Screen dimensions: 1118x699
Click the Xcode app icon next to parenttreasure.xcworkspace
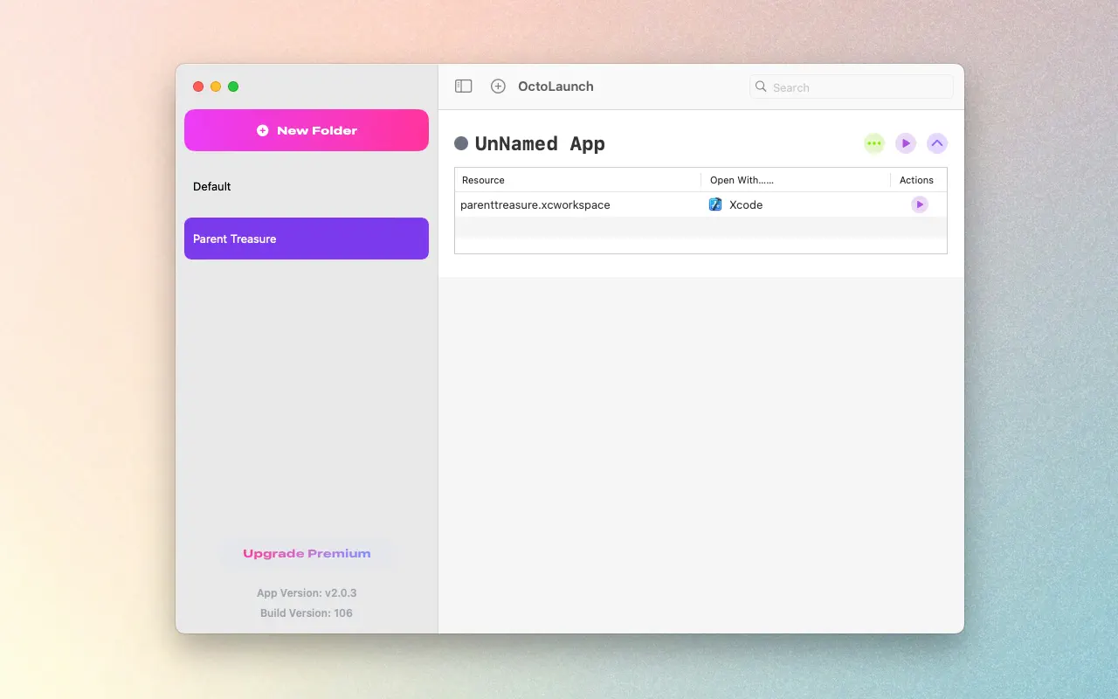[715, 204]
